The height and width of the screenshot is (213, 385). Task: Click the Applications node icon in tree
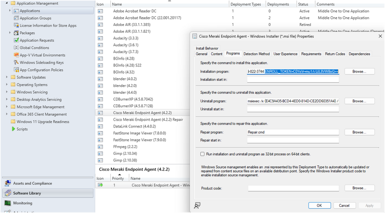[16, 11]
